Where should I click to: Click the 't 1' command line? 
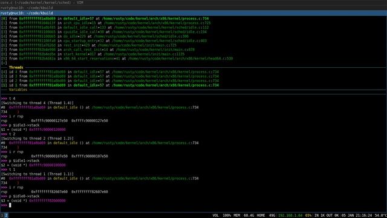[x=8, y=170]
